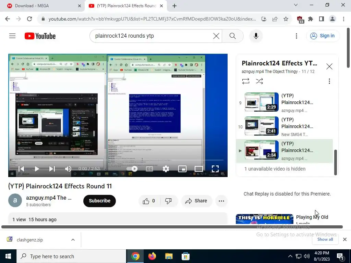Open uBlock extension icon showing 33

click(x=300, y=20)
